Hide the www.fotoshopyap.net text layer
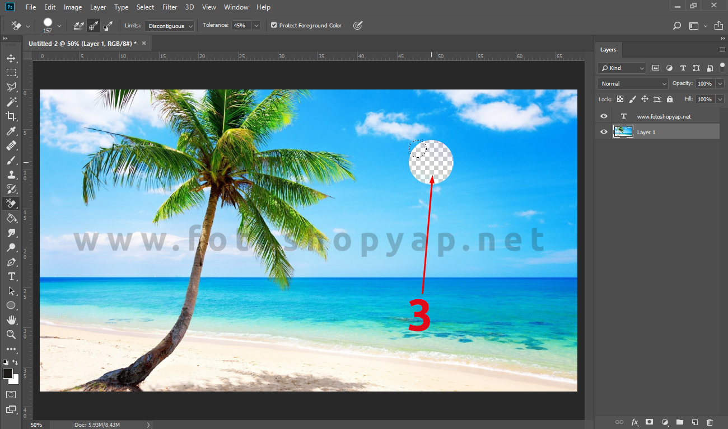 (x=604, y=116)
